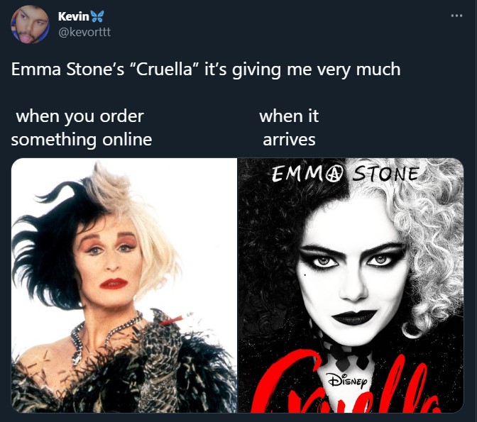
Task: Click the anarchy-style A in EMMA
Action: [x=333, y=174]
